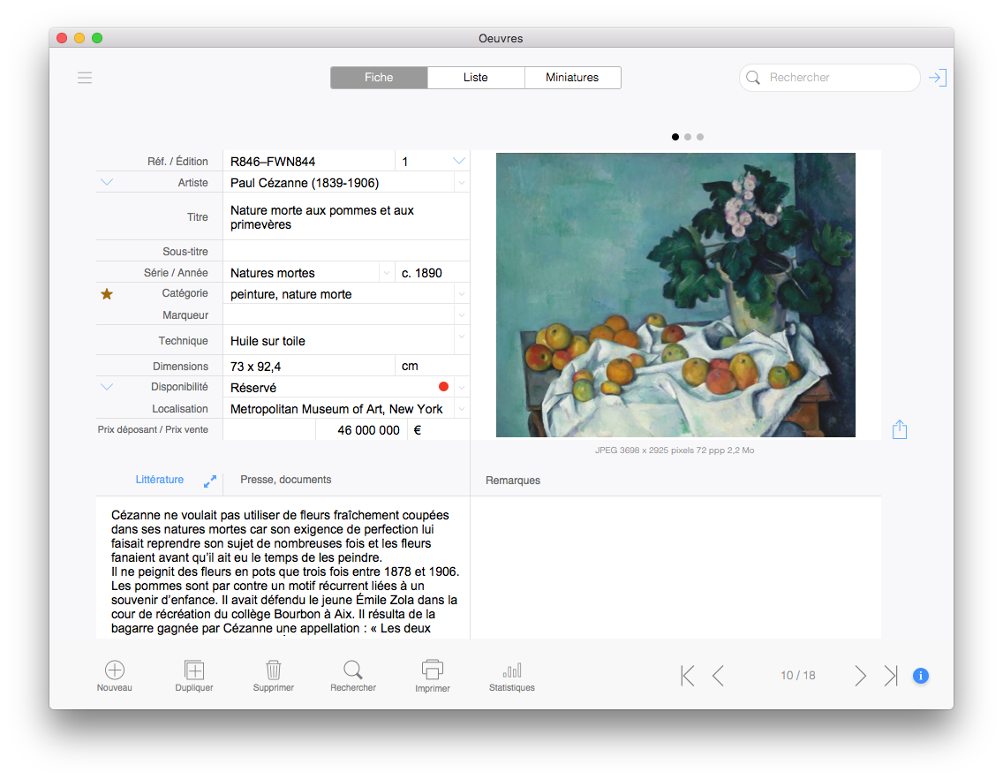Open the Disponibilité dropdown arrow
The image size is (1003, 780).
(x=461, y=388)
